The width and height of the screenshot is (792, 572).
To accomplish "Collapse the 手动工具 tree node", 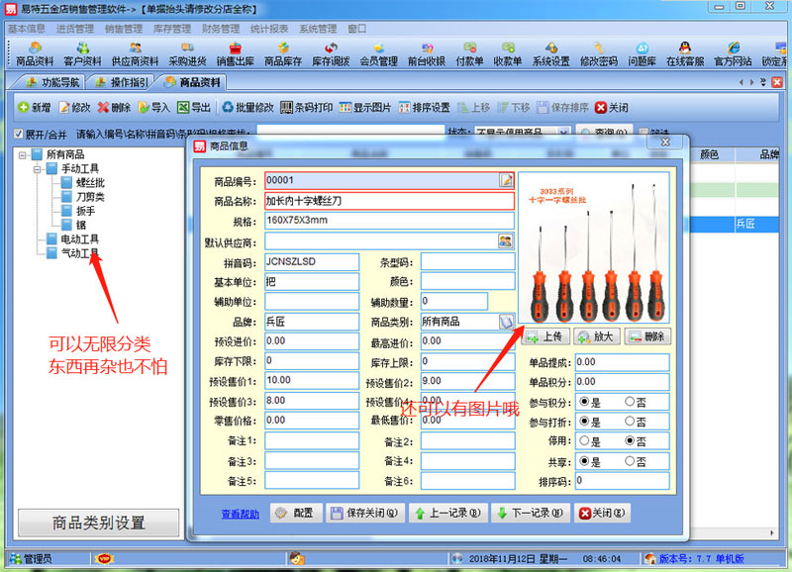I will pos(36,169).
